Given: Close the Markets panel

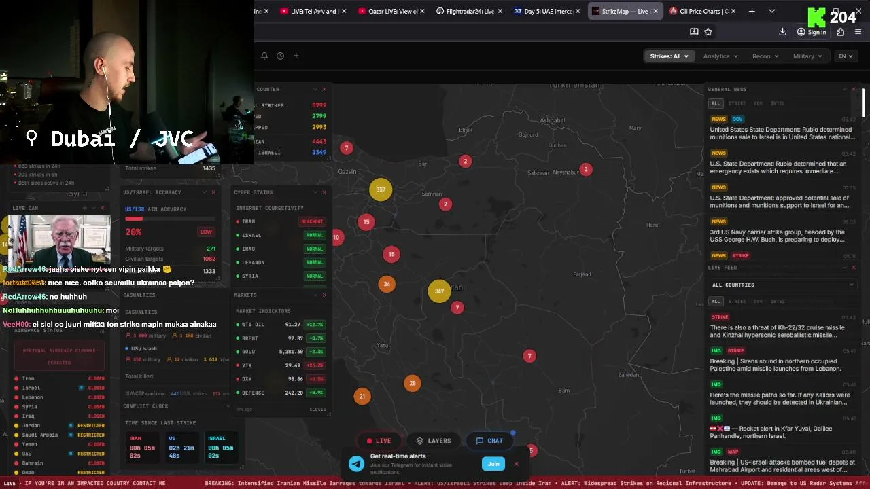Looking at the screenshot, I should pos(324,295).
